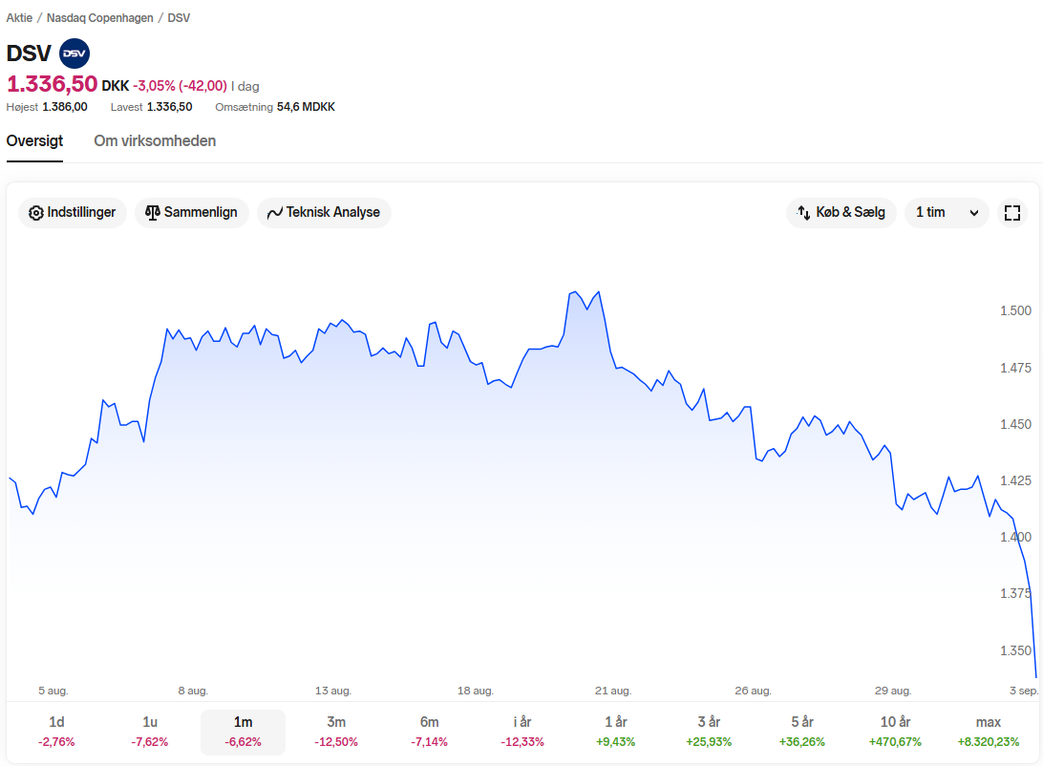Select the 1d time range
Screen dimensions: 1043x766
click(x=56, y=732)
